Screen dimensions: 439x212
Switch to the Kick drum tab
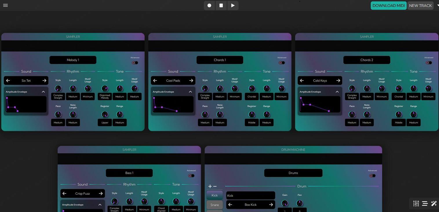(x=214, y=195)
